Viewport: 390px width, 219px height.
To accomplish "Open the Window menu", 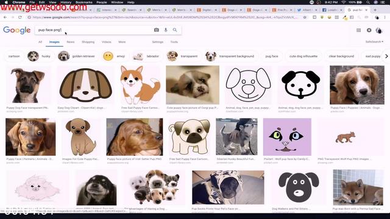I will click(117, 2).
